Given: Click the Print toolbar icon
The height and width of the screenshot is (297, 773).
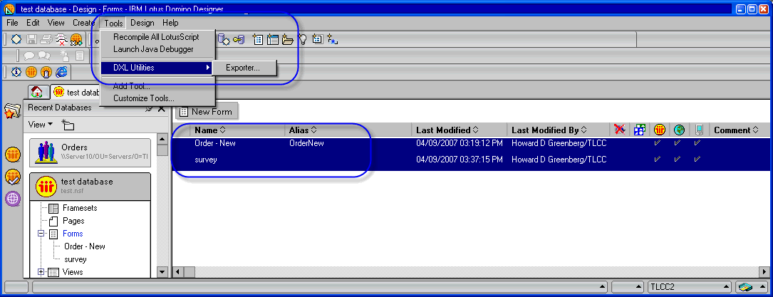Looking at the screenshot, I should click(46, 39).
